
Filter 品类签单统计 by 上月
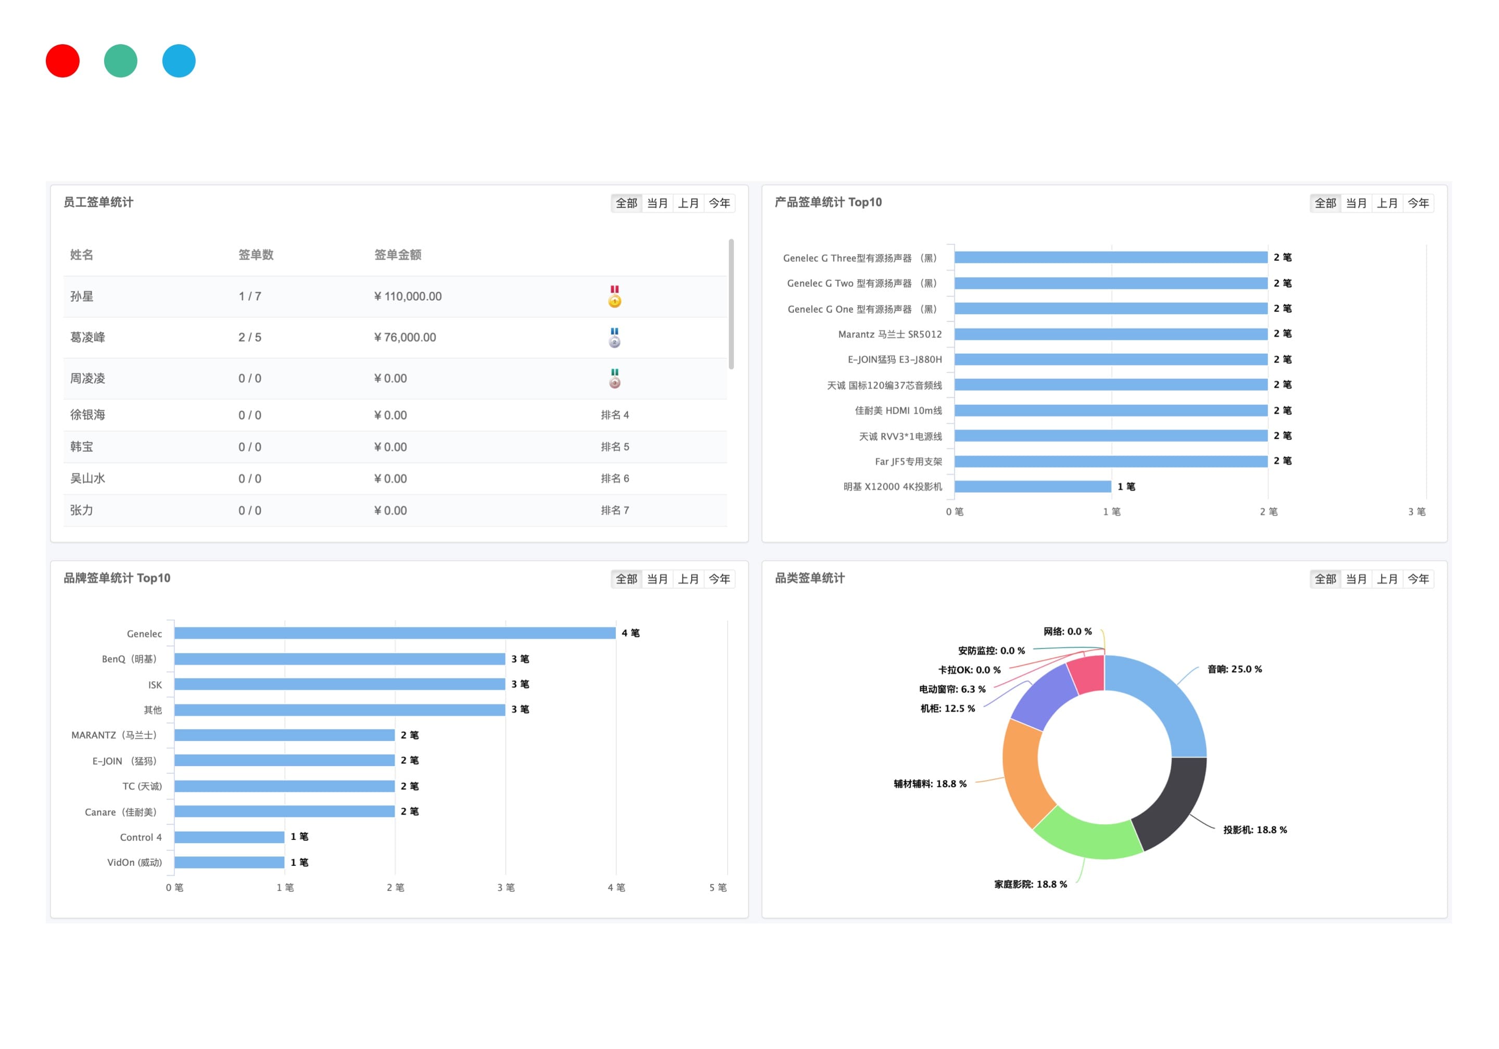click(x=1388, y=579)
